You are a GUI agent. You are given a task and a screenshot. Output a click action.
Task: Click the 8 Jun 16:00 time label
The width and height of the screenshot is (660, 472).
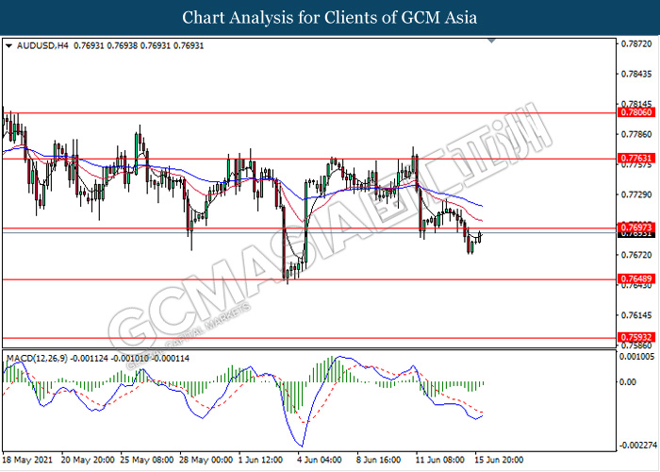click(x=378, y=460)
